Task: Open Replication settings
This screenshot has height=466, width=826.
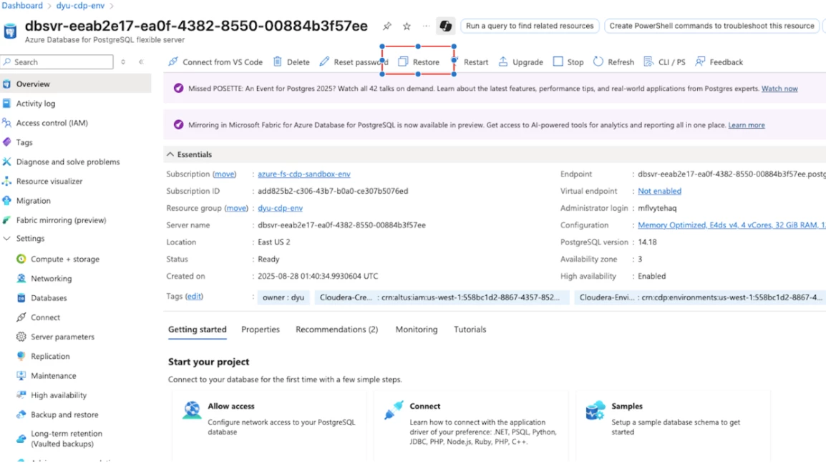Action: pos(50,357)
